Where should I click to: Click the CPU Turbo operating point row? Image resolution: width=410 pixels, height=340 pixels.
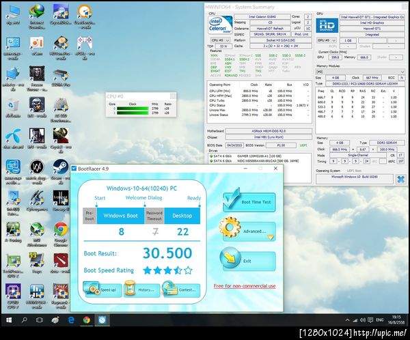[259, 100]
